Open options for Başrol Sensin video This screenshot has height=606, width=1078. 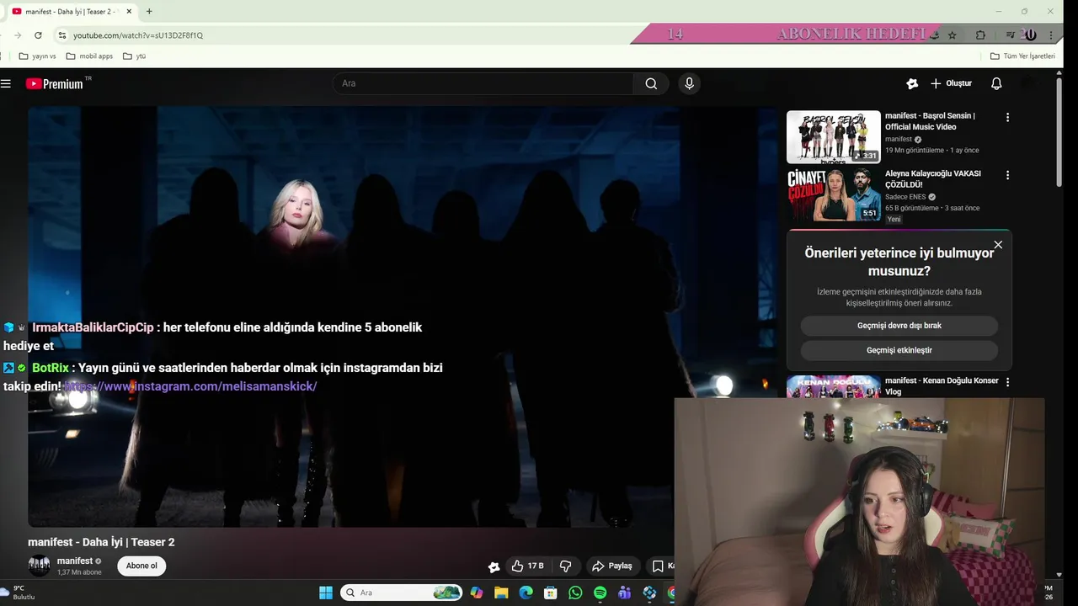(x=1007, y=118)
